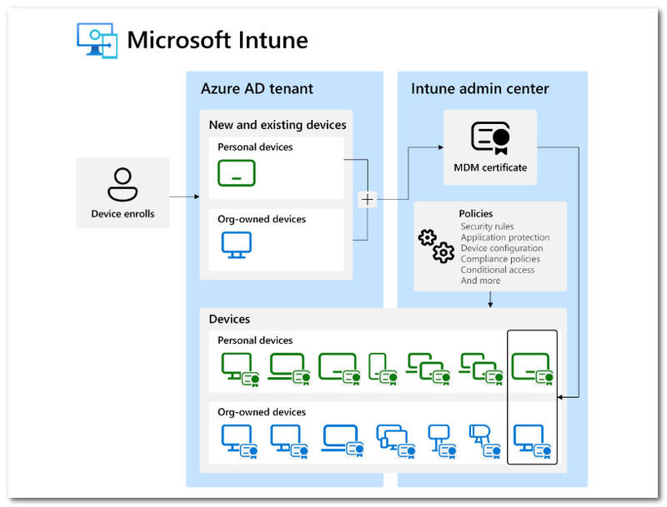
Task: Click the Application protection policy text
Action: 505,237
